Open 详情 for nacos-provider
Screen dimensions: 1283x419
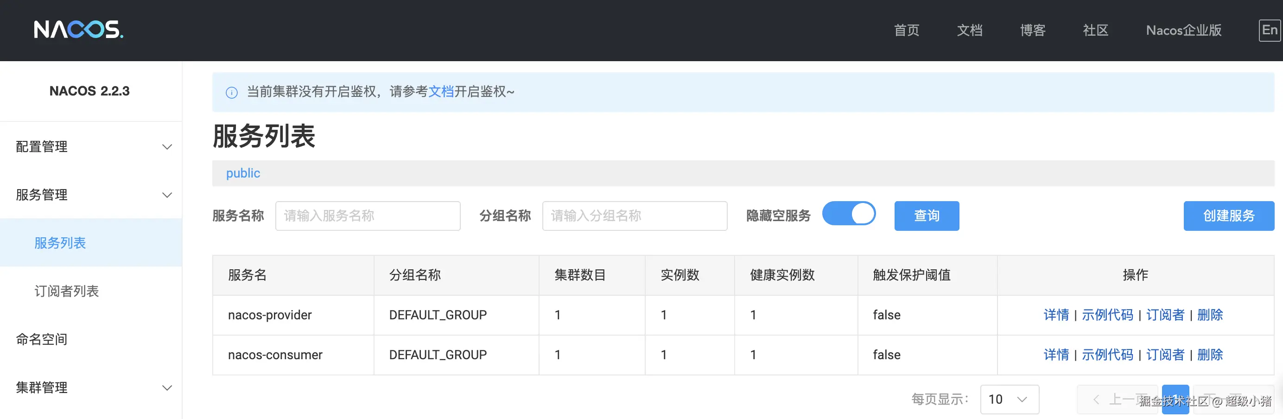[x=1056, y=315]
